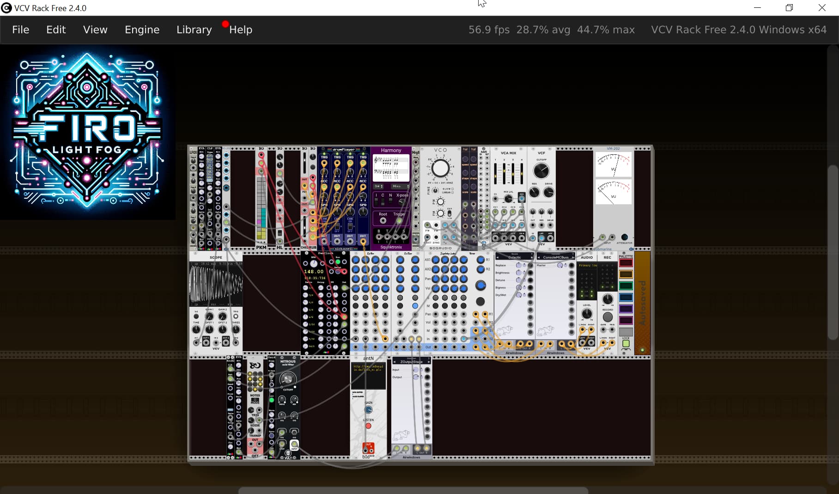The image size is (839, 494).
Task: Toggle the antN LISTEN red button
Action: click(368, 426)
